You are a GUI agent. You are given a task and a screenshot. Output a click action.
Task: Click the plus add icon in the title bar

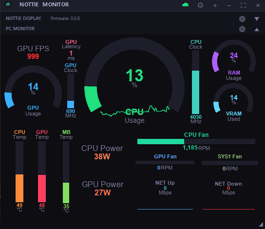(x=215, y=5)
